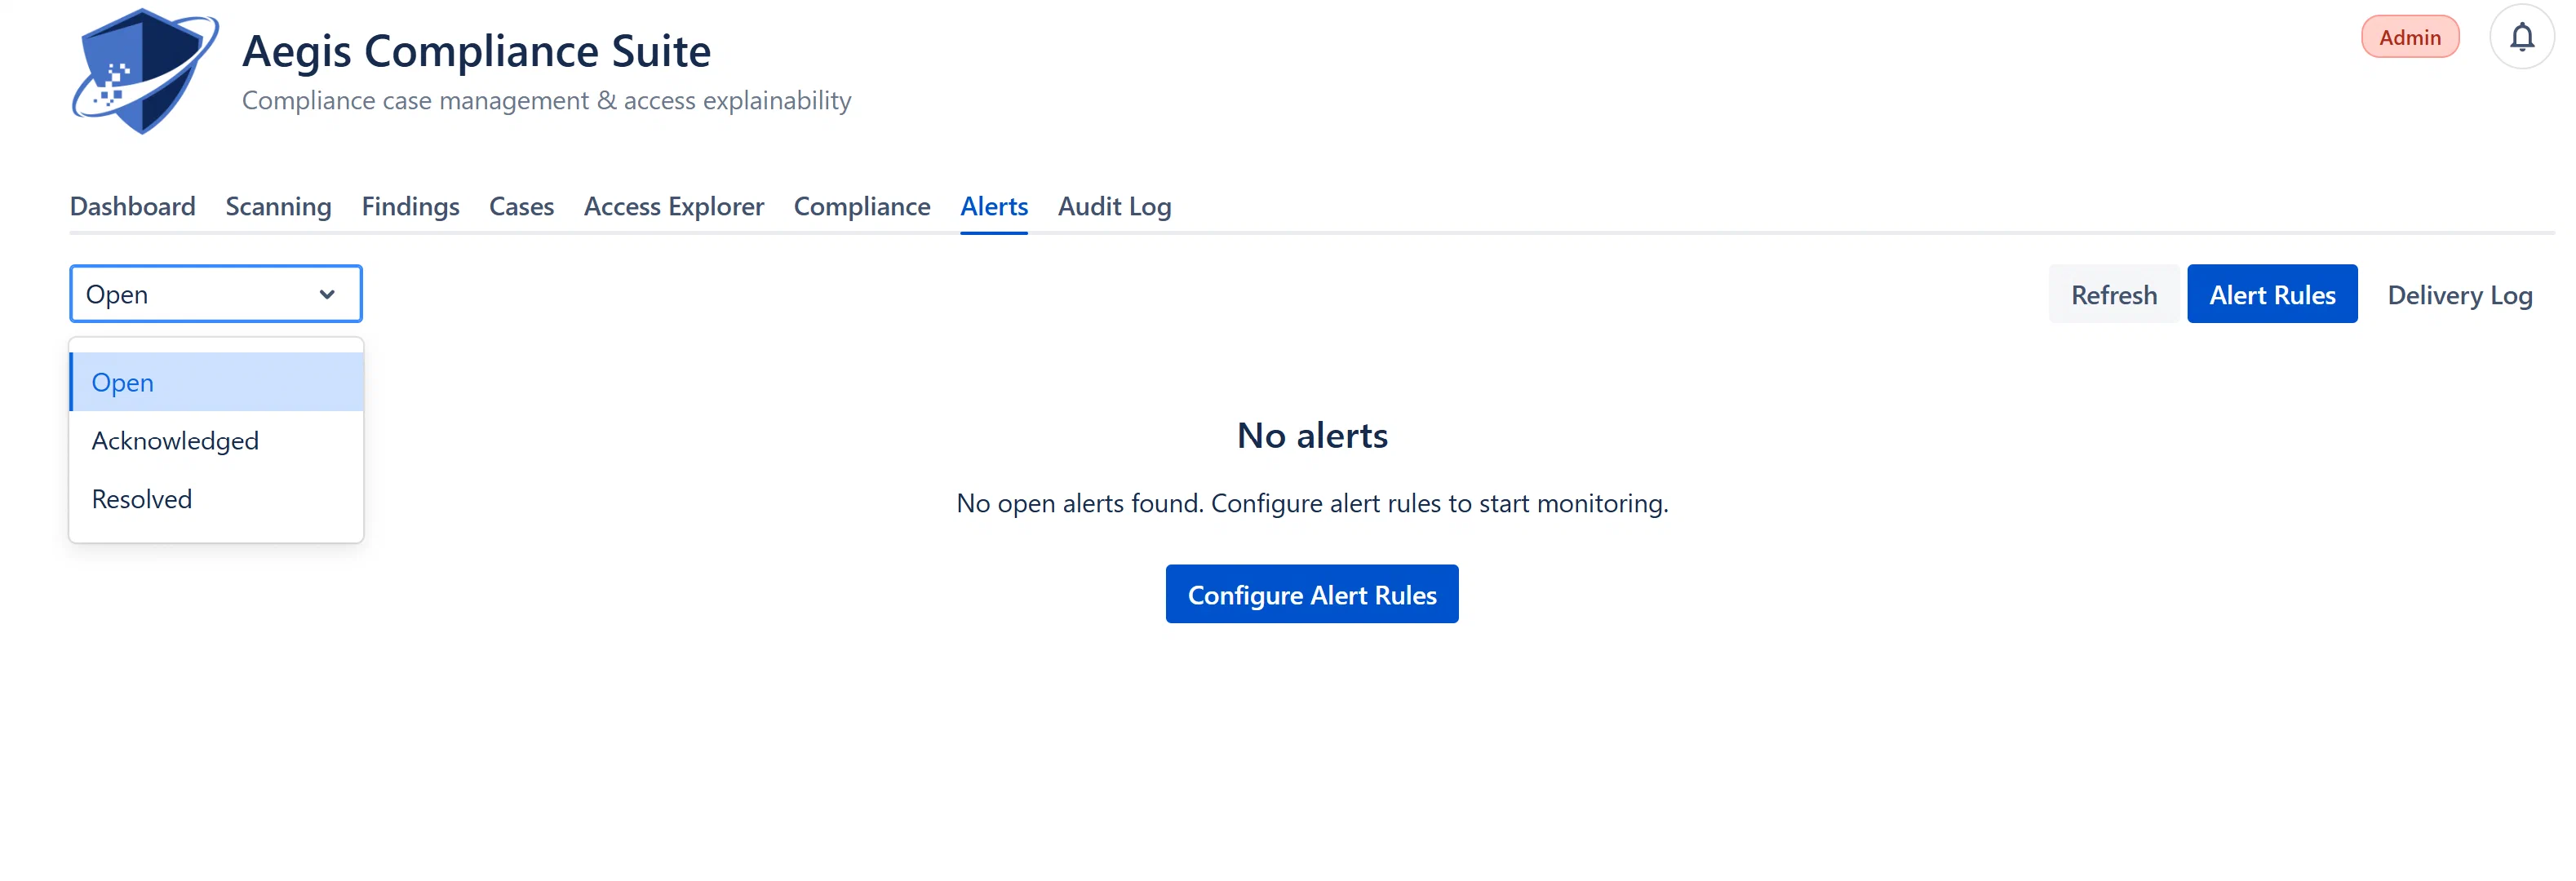Choose Open in the status list
The height and width of the screenshot is (881, 2576).
pos(216,382)
